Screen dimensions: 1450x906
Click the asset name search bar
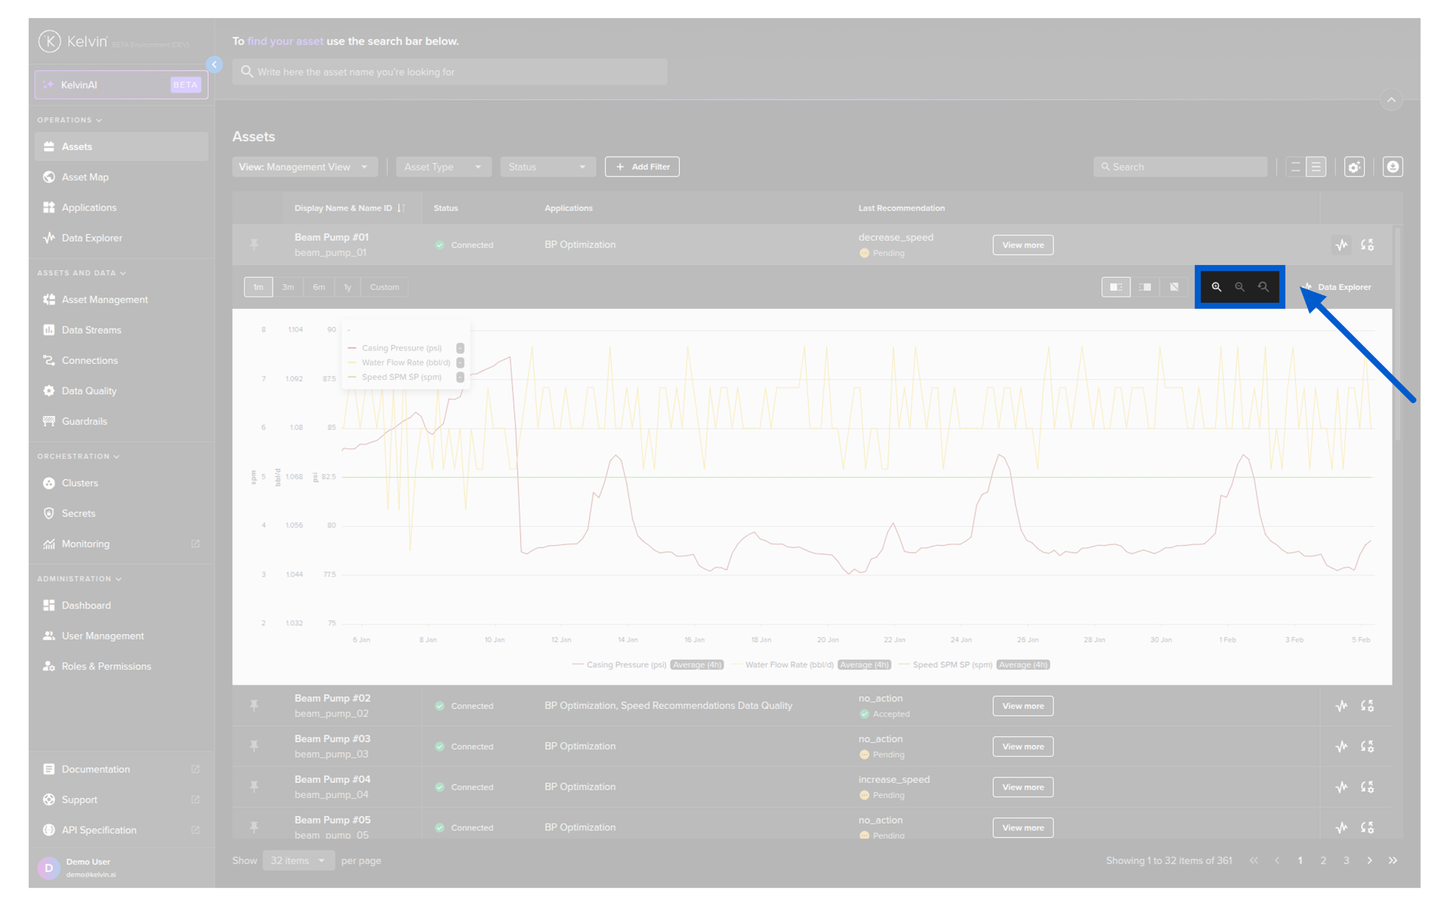(449, 72)
